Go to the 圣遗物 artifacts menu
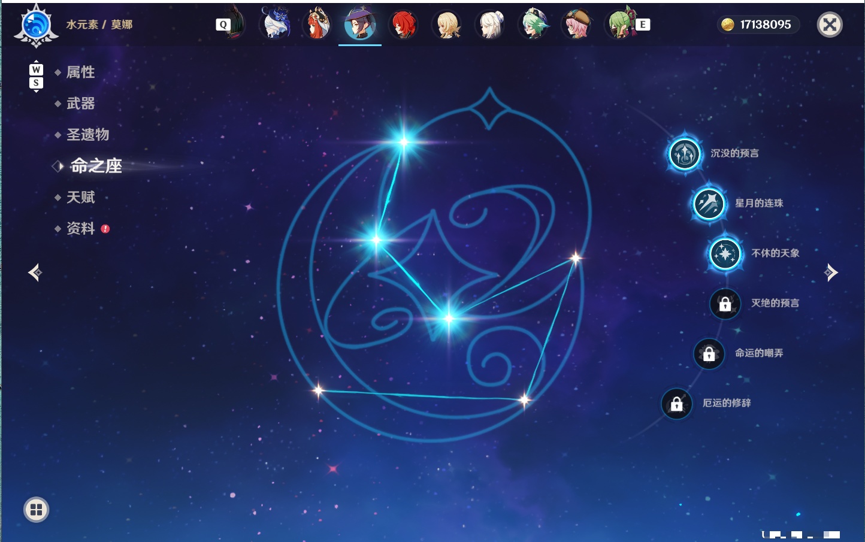This screenshot has height=542, width=865. coord(87,135)
